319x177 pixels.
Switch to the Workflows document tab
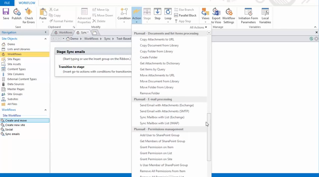click(63, 33)
